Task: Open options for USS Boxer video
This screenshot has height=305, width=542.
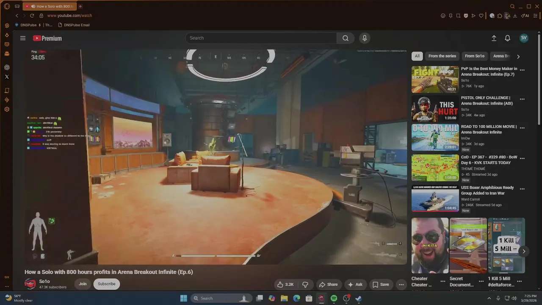Action: [x=522, y=189]
